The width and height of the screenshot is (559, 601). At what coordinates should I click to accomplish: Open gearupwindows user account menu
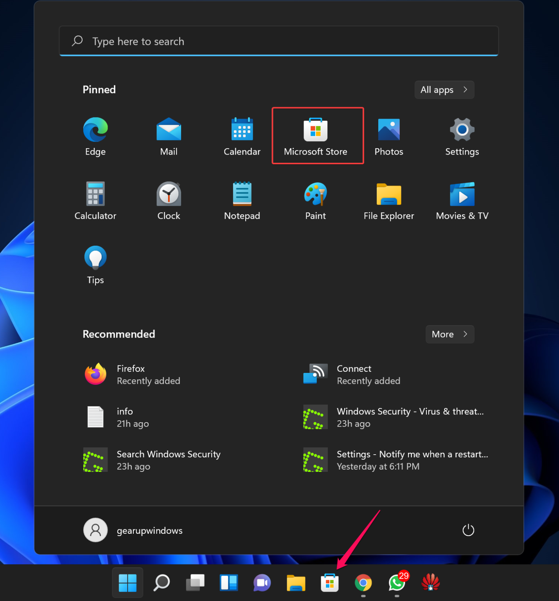(x=133, y=530)
